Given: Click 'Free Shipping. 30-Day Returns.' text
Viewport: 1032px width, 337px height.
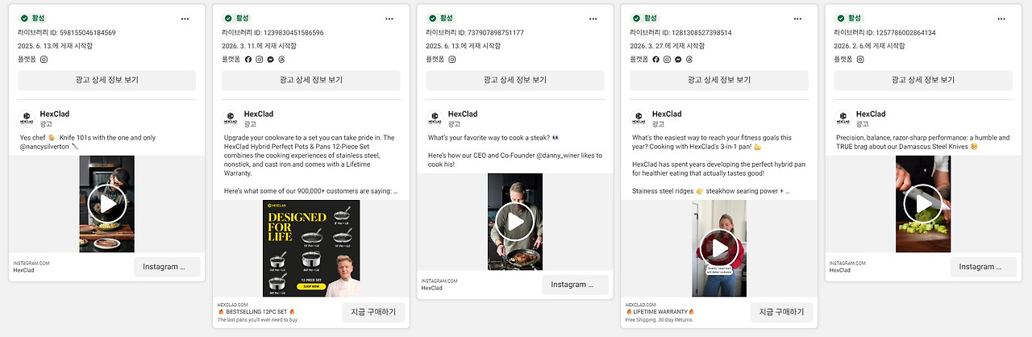Looking at the screenshot, I should coord(660,320).
